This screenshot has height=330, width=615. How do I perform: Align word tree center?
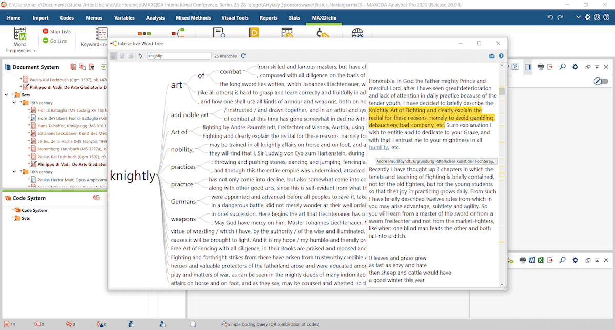pyautogui.click(x=122, y=56)
